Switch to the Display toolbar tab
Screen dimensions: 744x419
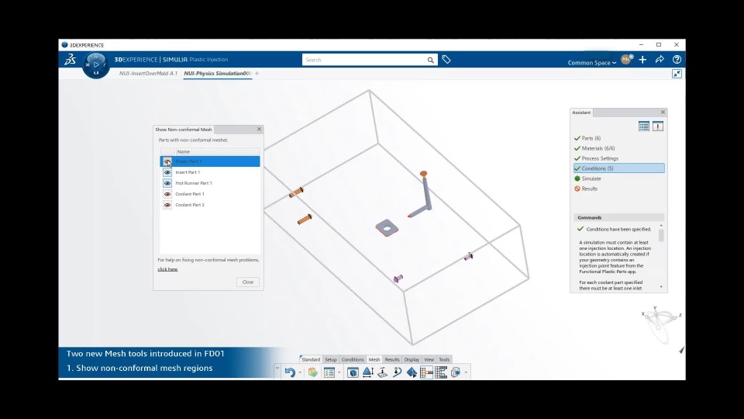[x=412, y=359]
